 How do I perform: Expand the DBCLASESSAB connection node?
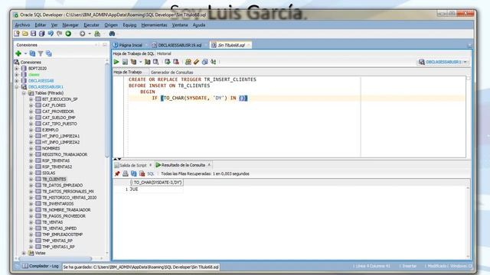17,80
